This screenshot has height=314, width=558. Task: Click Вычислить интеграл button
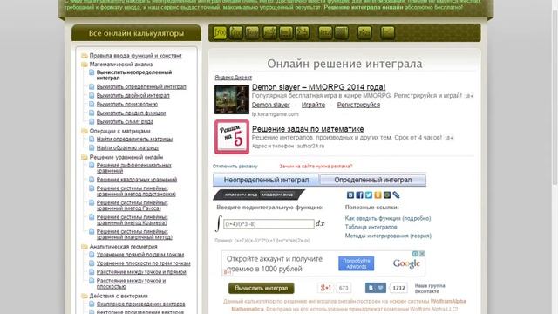coord(262,288)
